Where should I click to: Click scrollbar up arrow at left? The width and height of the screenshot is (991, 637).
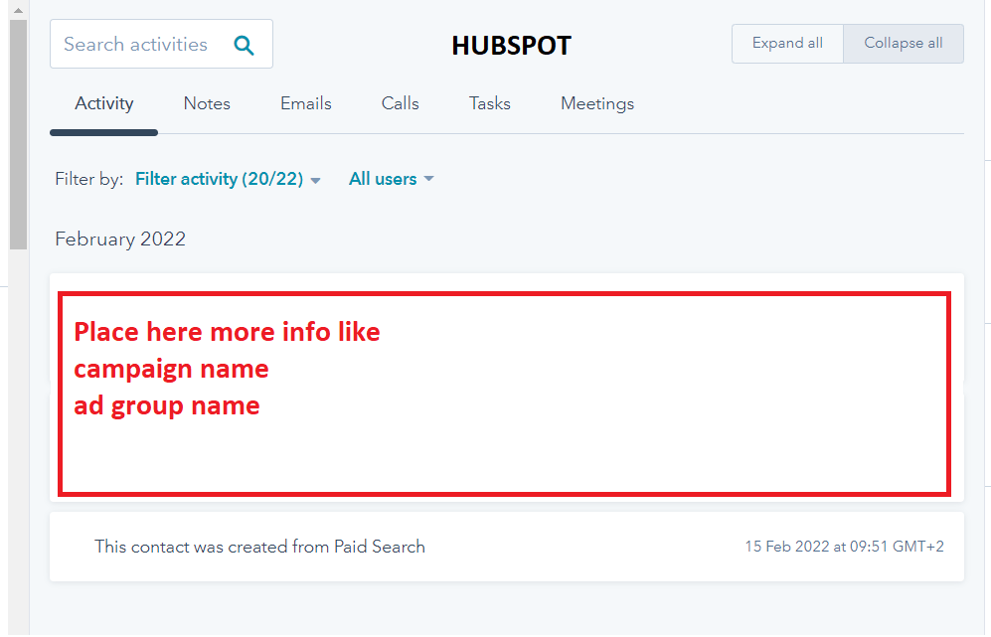pyautogui.click(x=18, y=10)
